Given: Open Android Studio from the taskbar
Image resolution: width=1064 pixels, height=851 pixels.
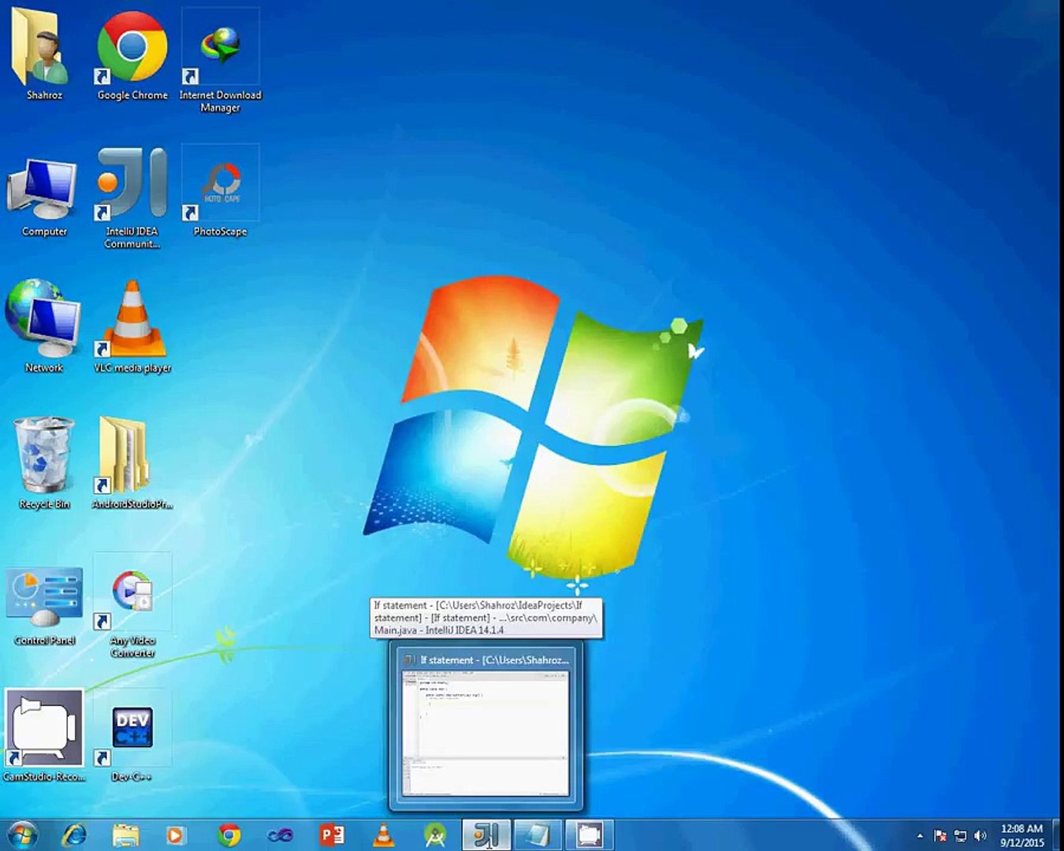Looking at the screenshot, I should (434, 834).
